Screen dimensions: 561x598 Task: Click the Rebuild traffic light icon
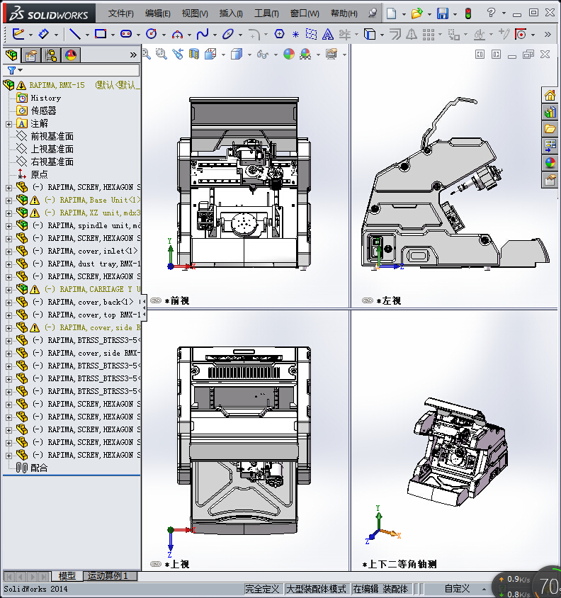468,13
